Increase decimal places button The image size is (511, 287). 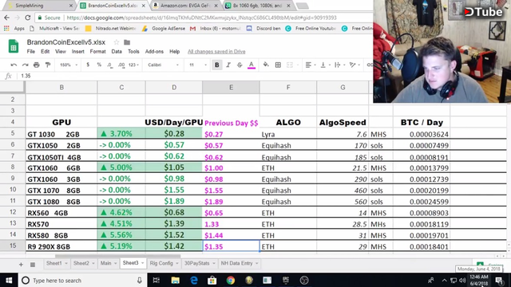tap(121, 65)
